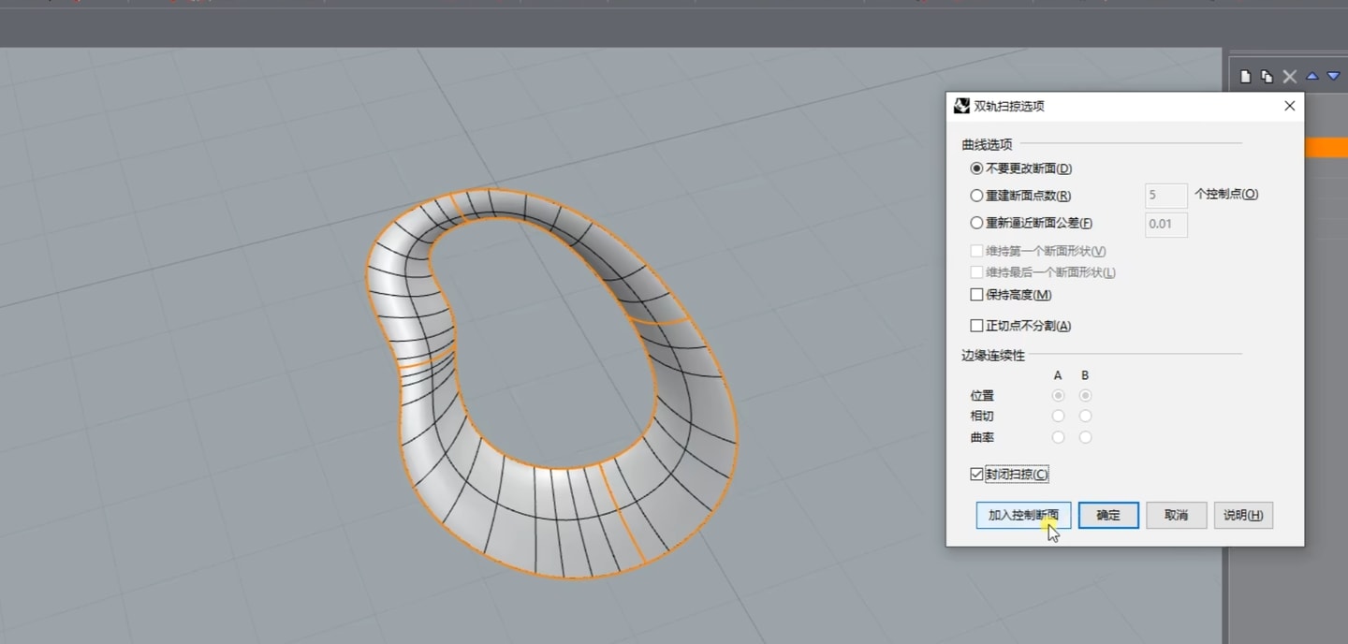This screenshot has width=1348, height=644.
Task: Select the 不要更改断面(D) radio option
Action: [x=976, y=168]
